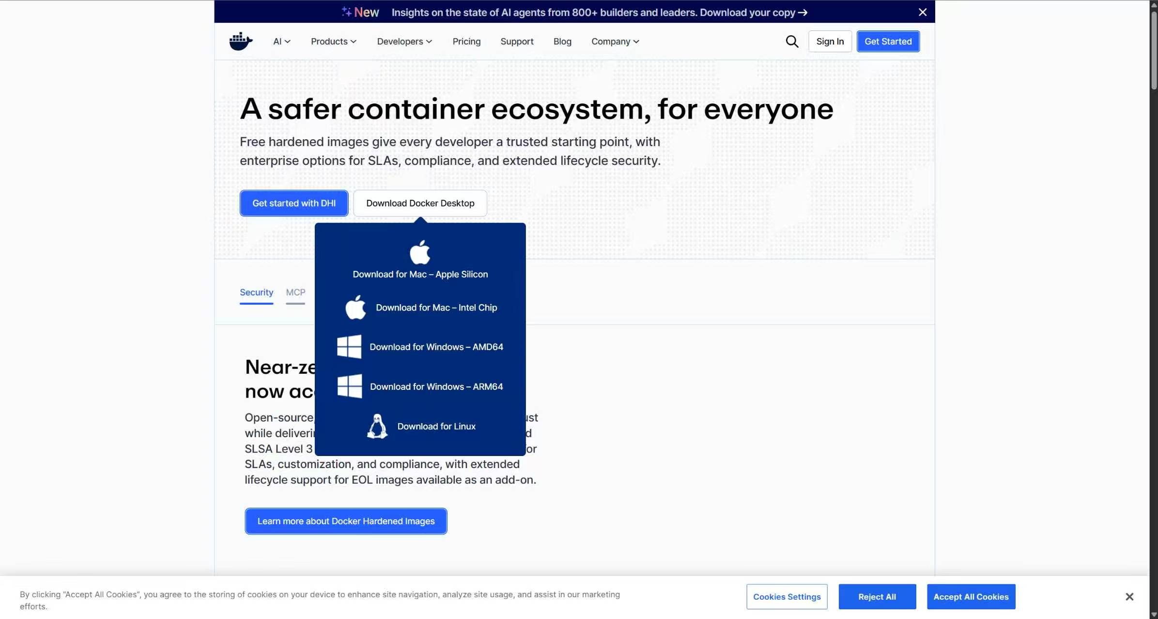1158x619 pixels.
Task: Open the AI agents insights banner link
Action: pos(599,13)
